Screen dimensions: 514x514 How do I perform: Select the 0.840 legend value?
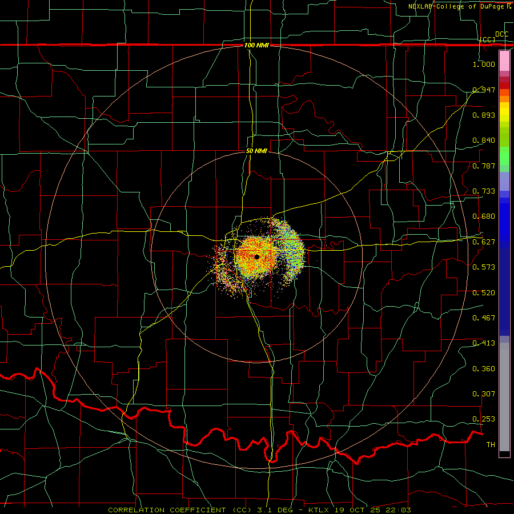[484, 140]
